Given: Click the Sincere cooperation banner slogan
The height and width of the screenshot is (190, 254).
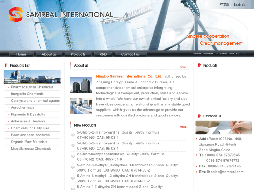Looking at the screenshot, I should click(x=208, y=36).
